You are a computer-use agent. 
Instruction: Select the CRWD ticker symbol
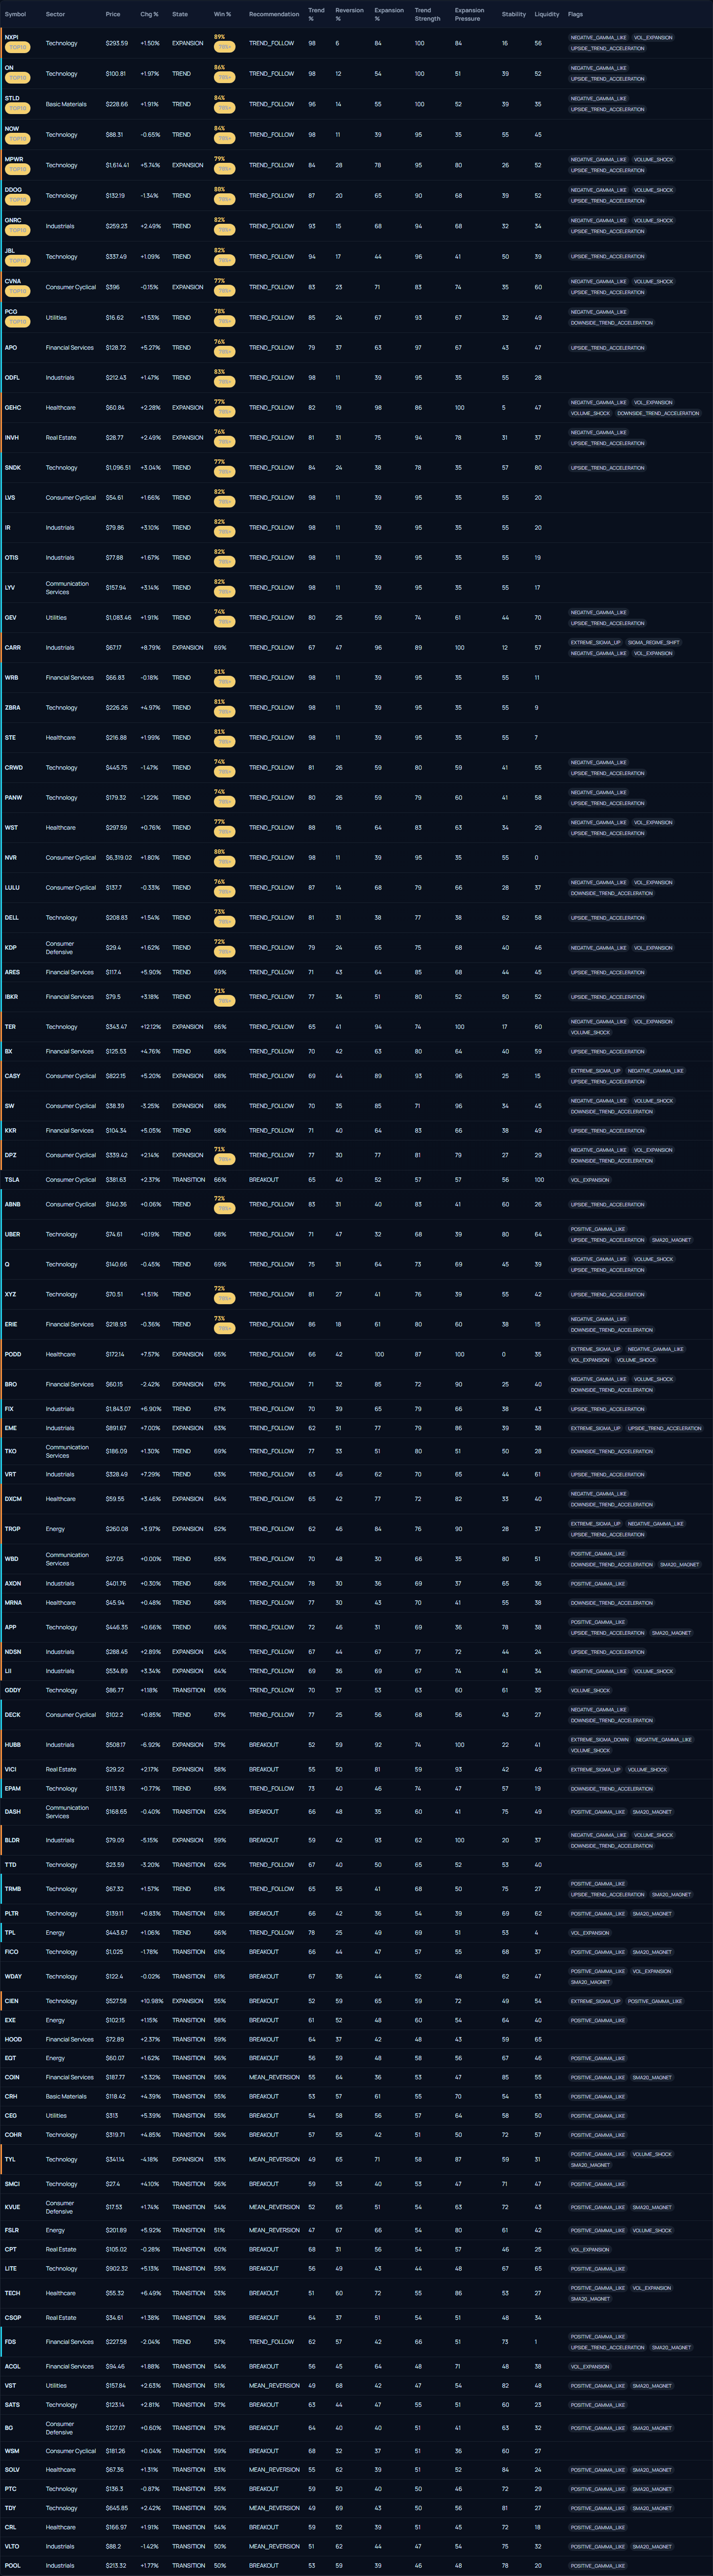[14, 768]
